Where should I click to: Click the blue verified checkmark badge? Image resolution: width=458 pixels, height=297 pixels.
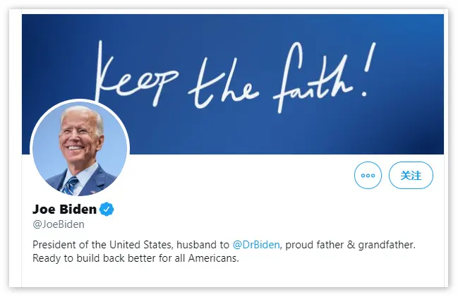click(x=107, y=209)
